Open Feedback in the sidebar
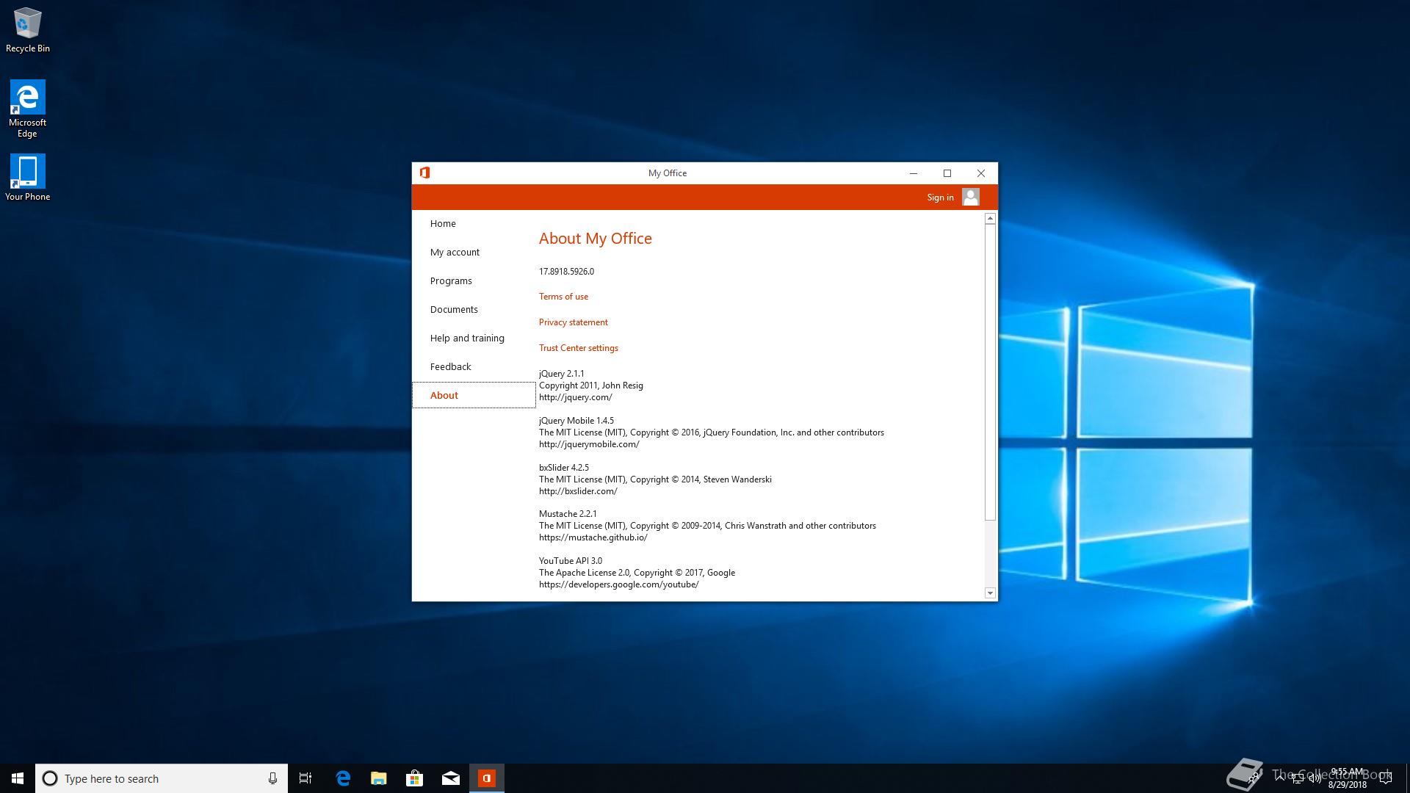Viewport: 1410px width, 793px height. [x=474, y=366]
